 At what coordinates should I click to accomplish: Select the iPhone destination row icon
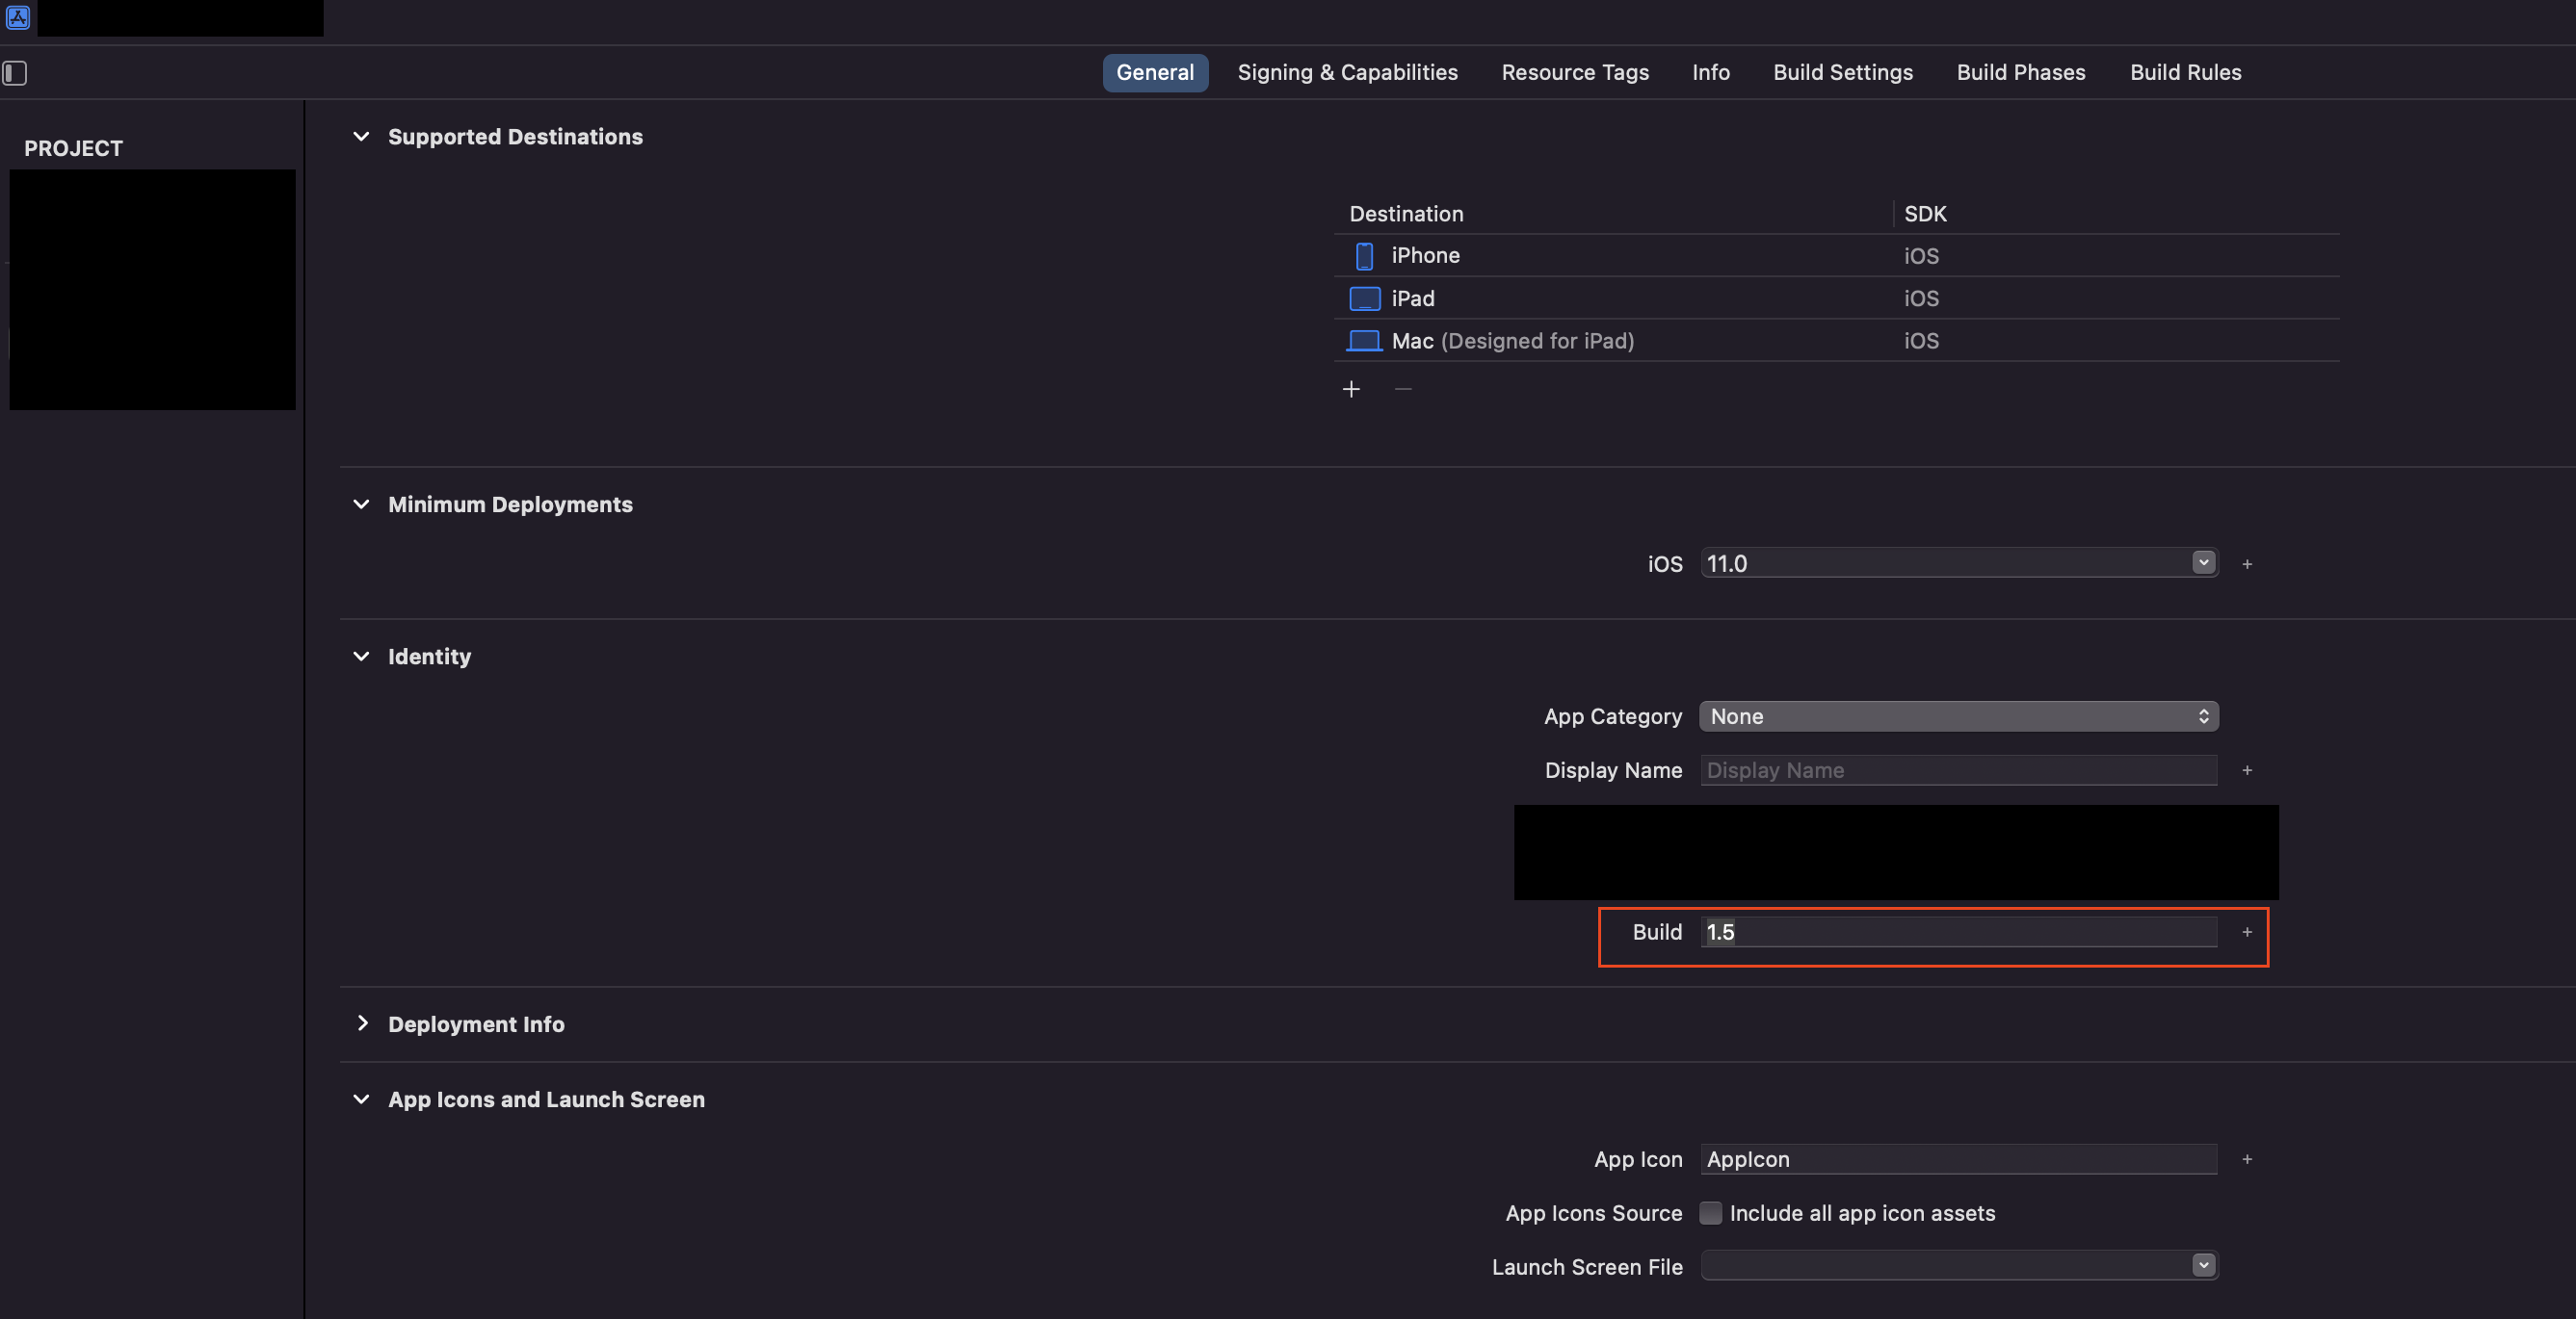tap(1364, 256)
